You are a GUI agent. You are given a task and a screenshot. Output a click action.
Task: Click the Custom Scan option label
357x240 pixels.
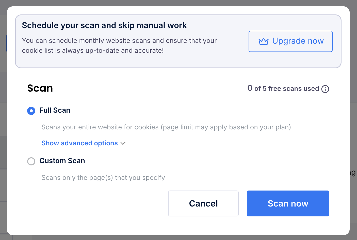pos(62,161)
